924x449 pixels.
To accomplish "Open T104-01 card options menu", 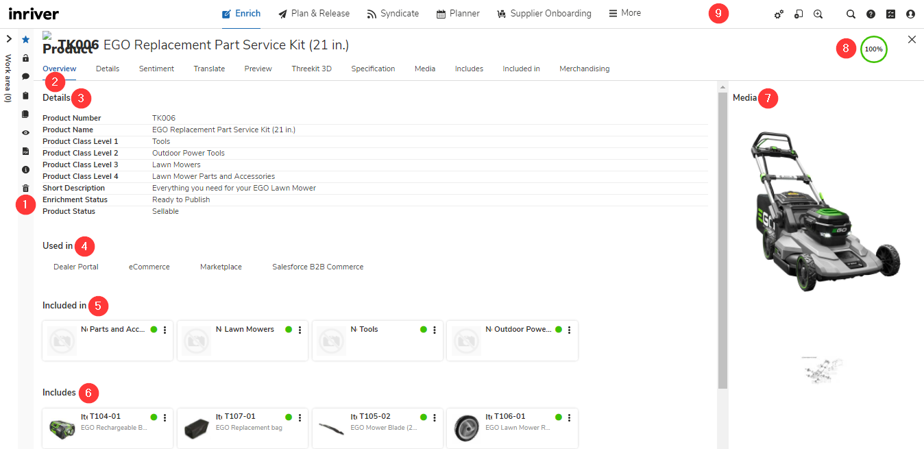I will click(x=165, y=417).
